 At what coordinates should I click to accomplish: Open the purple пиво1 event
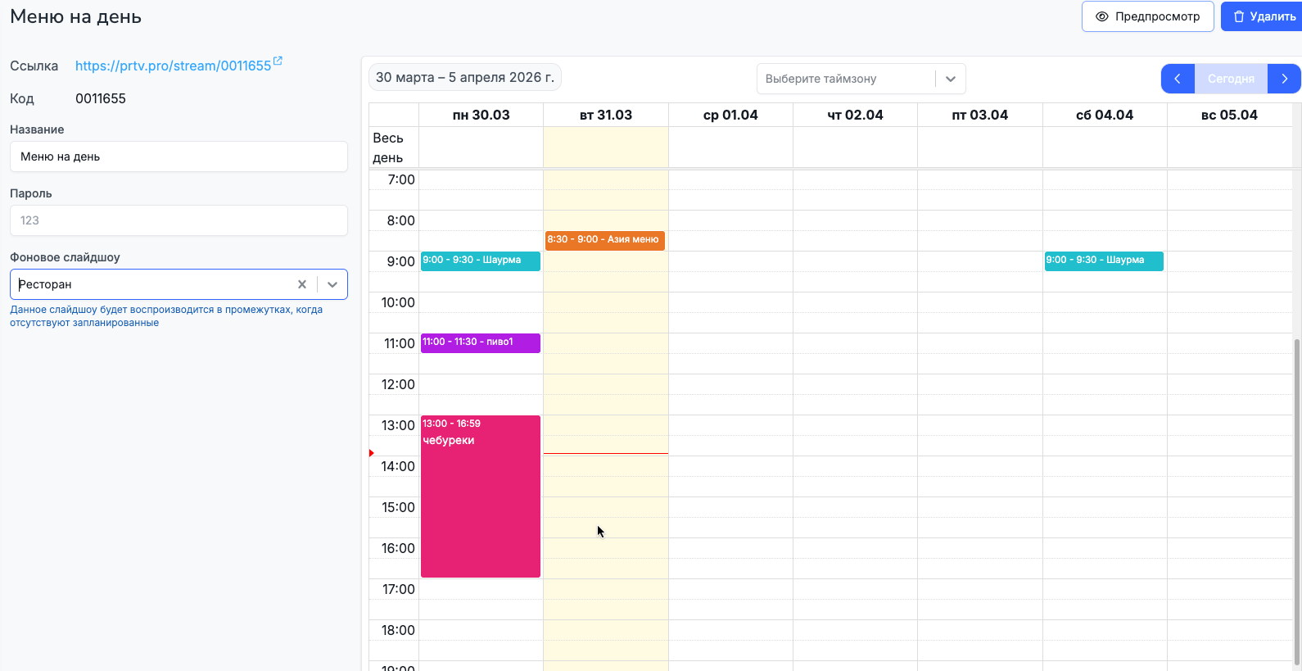pyautogui.click(x=480, y=342)
